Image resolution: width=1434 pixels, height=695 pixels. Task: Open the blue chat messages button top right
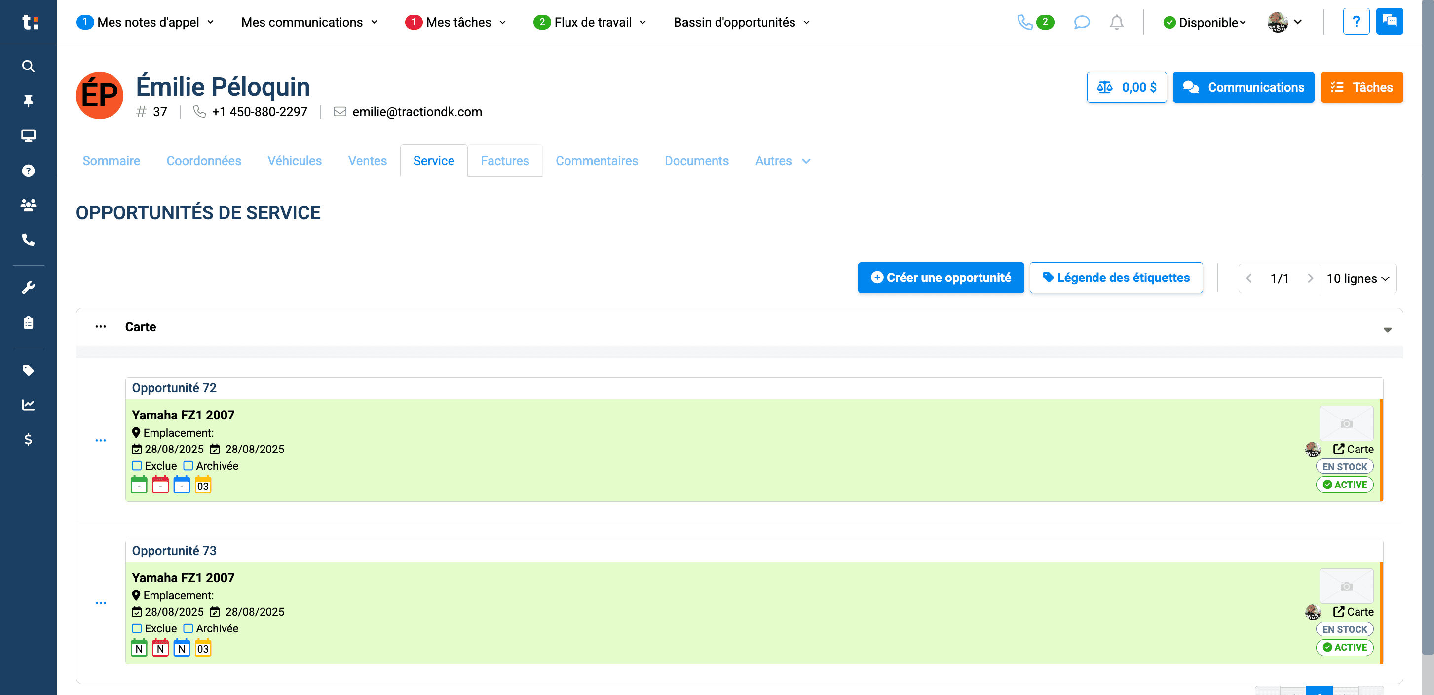1390,22
